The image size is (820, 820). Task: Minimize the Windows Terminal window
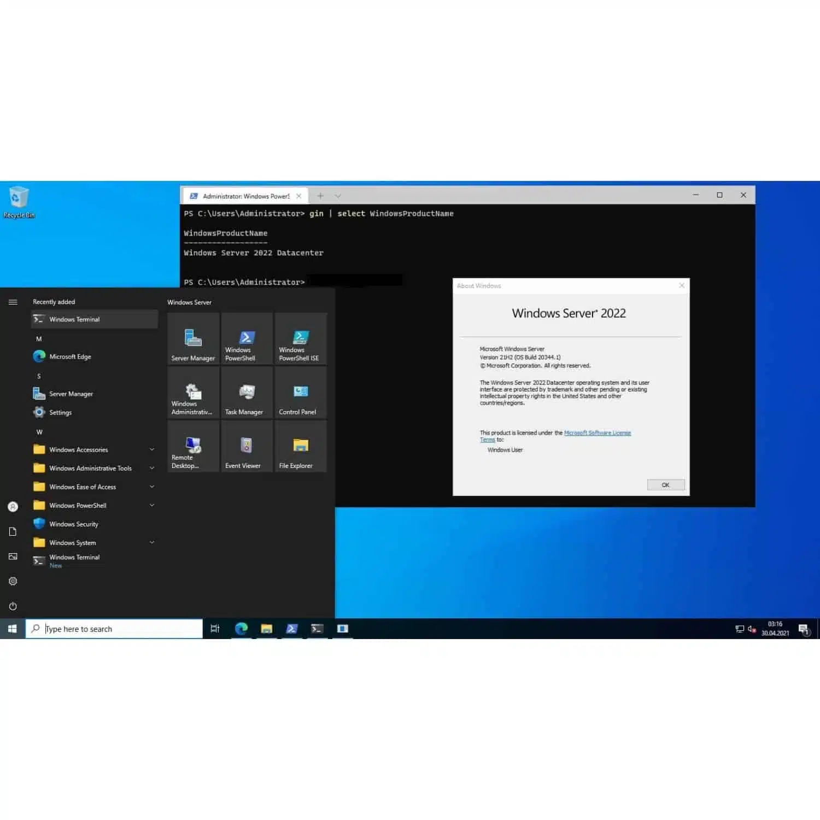click(x=696, y=195)
